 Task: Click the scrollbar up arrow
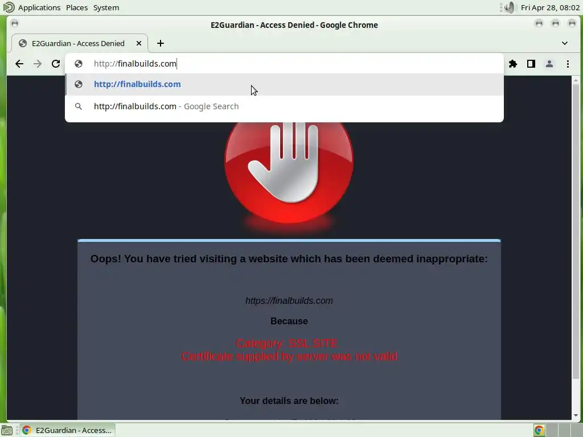(576, 80)
